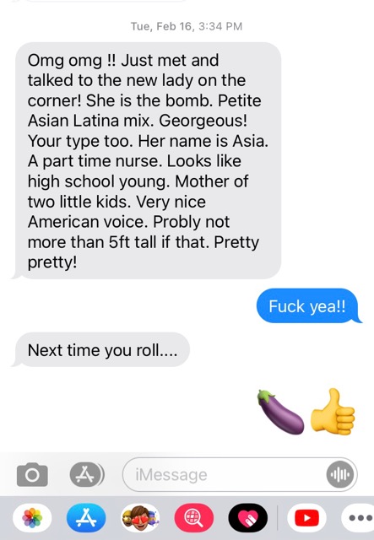Tap the text "Pretty pretty!" in message

[143, 252]
